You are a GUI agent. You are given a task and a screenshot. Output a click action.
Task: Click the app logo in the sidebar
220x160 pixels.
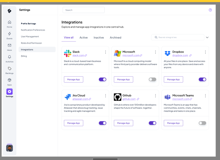click(10, 11)
